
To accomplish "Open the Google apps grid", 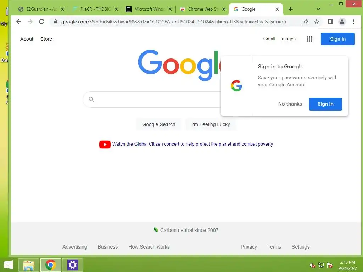I will (x=309, y=39).
